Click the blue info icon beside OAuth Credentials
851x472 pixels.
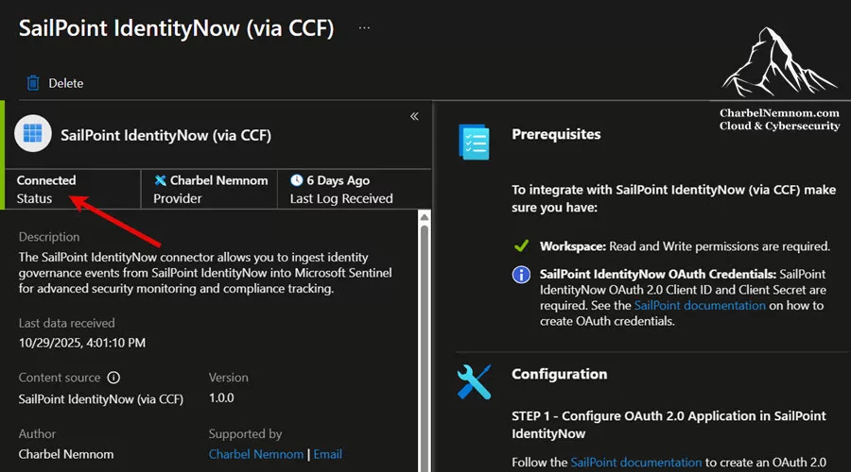[x=521, y=274]
